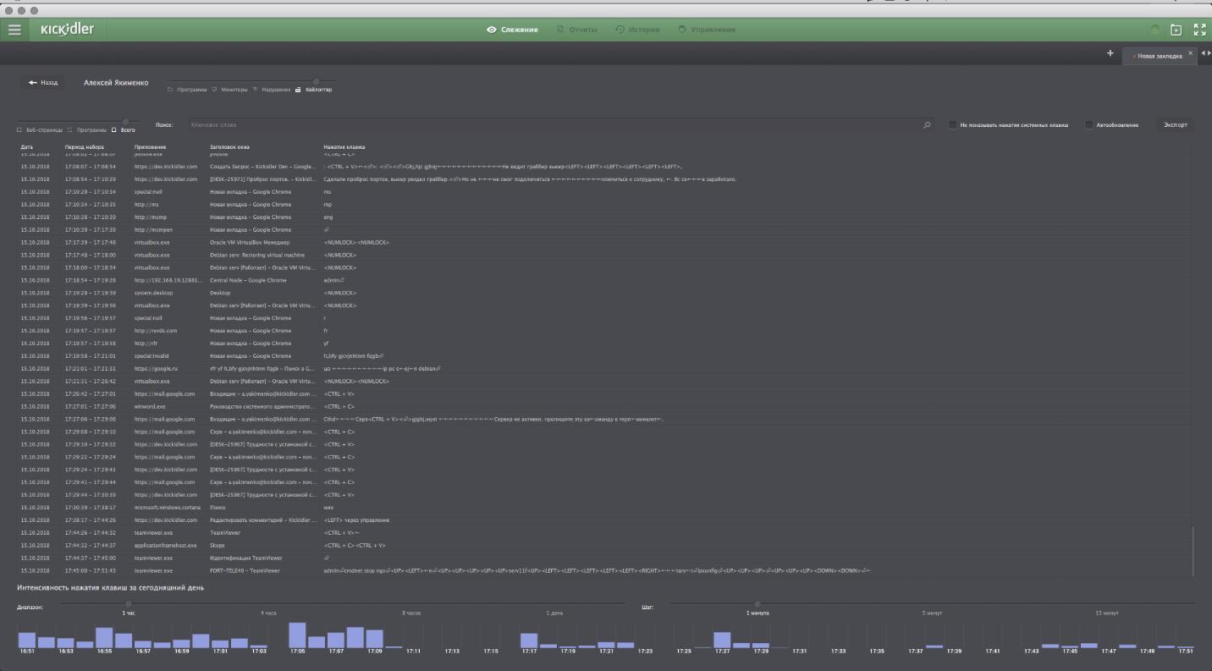1212x671 pixels.
Task: Click the video folder icon in header
Action: tap(1176, 30)
